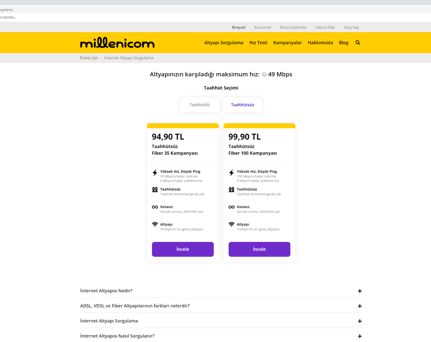Click wifi Altyapı icon in Fiber 35 card
This screenshot has width=431, height=342.
(x=155, y=224)
